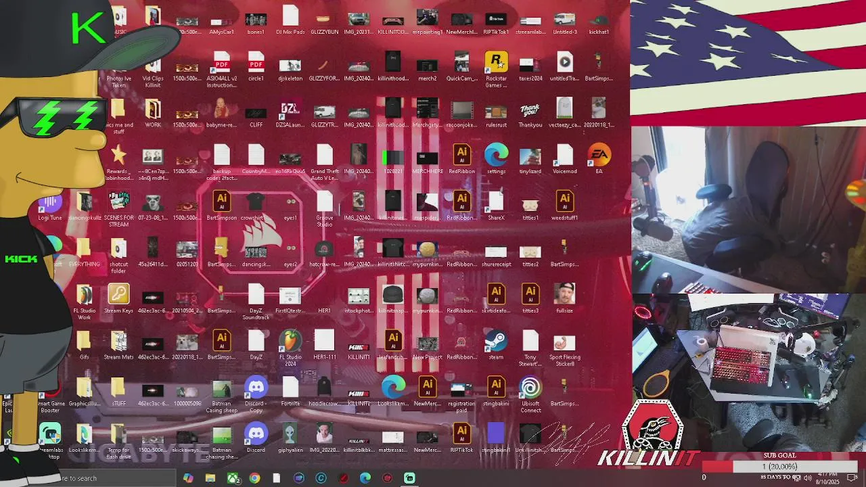Screen dimensions: 866x487
Task: Select the leafandrib Illustrator file
Action: tap(393, 342)
